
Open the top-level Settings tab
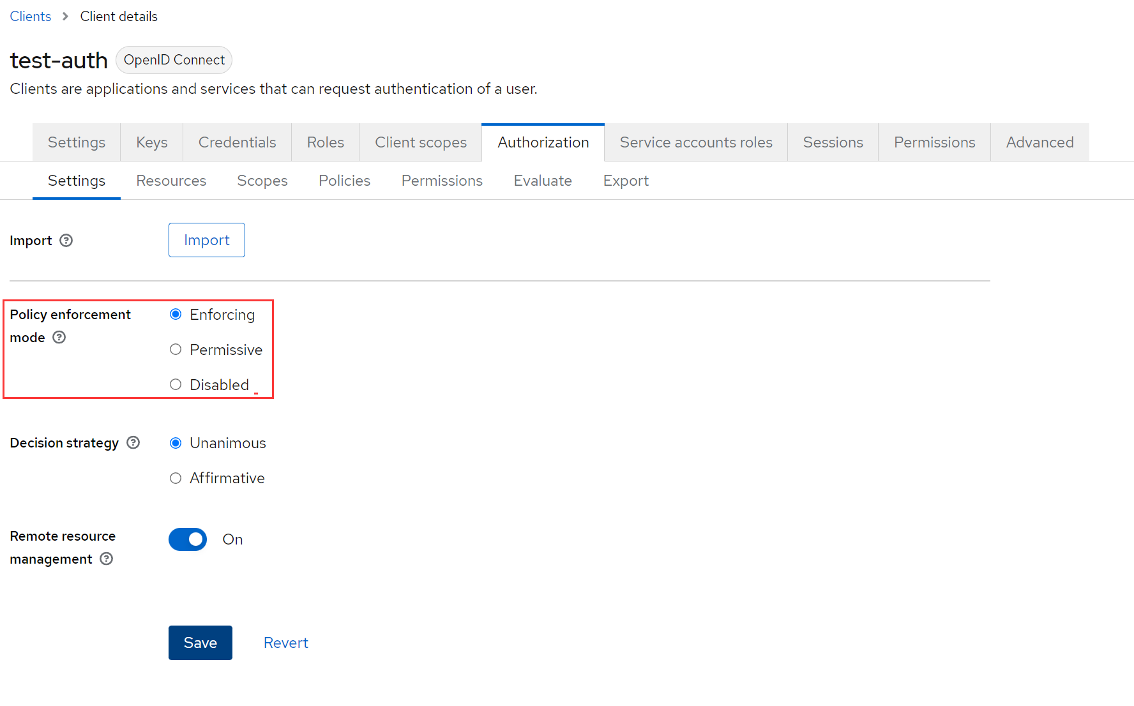tap(77, 142)
